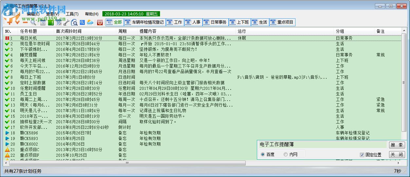Viewport: 410px width, 177px height.
Task: Switch to the 工作 group tab
Action: [x=174, y=22]
